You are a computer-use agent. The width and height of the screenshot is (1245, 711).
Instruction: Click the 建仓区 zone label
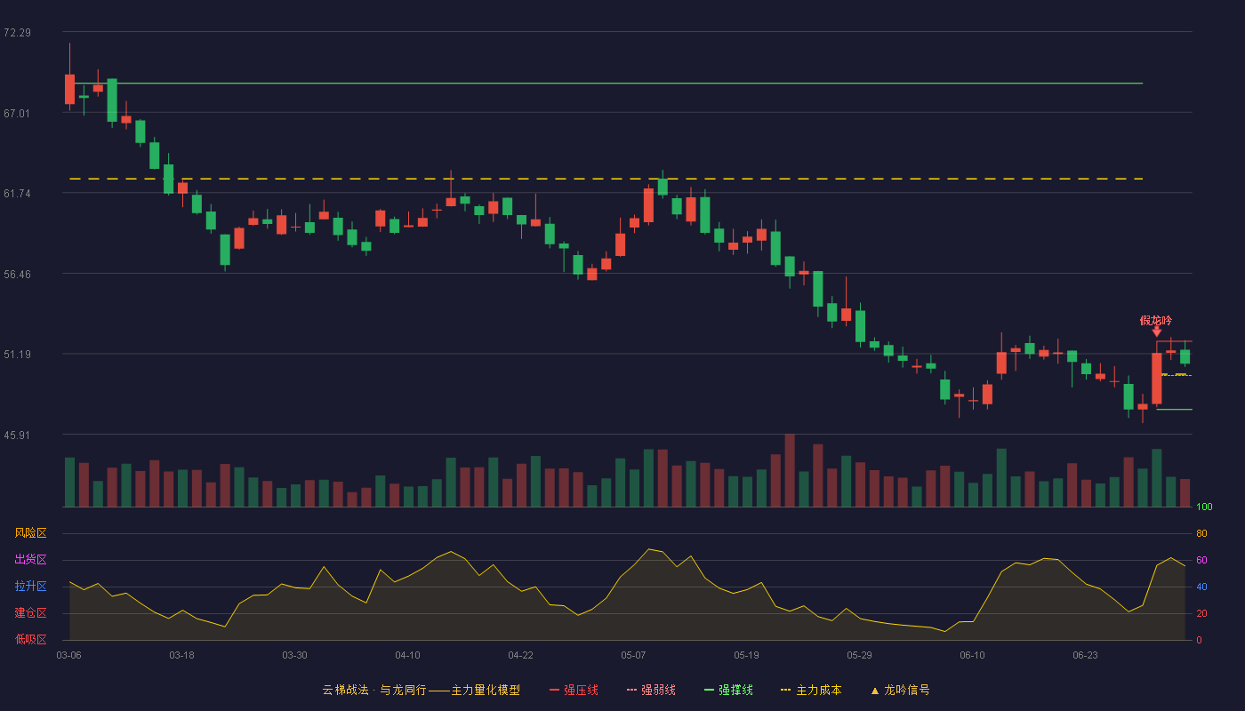point(30,613)
